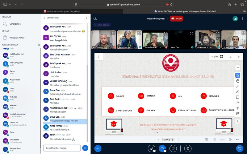
Task: Reload page in Safari toolbar
Action: pyautogui.click(x=171, y=5)
